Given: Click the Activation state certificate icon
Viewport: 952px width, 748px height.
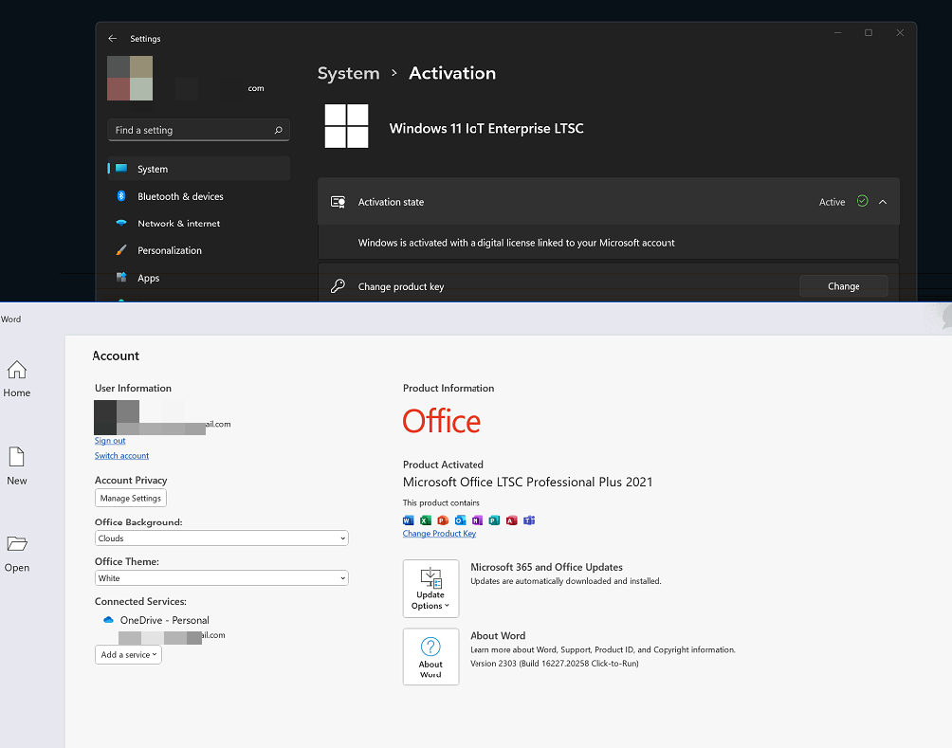Looking at the screenshot, I should (x=339, y=202).
